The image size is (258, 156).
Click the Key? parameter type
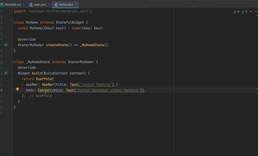pos(50,28)
